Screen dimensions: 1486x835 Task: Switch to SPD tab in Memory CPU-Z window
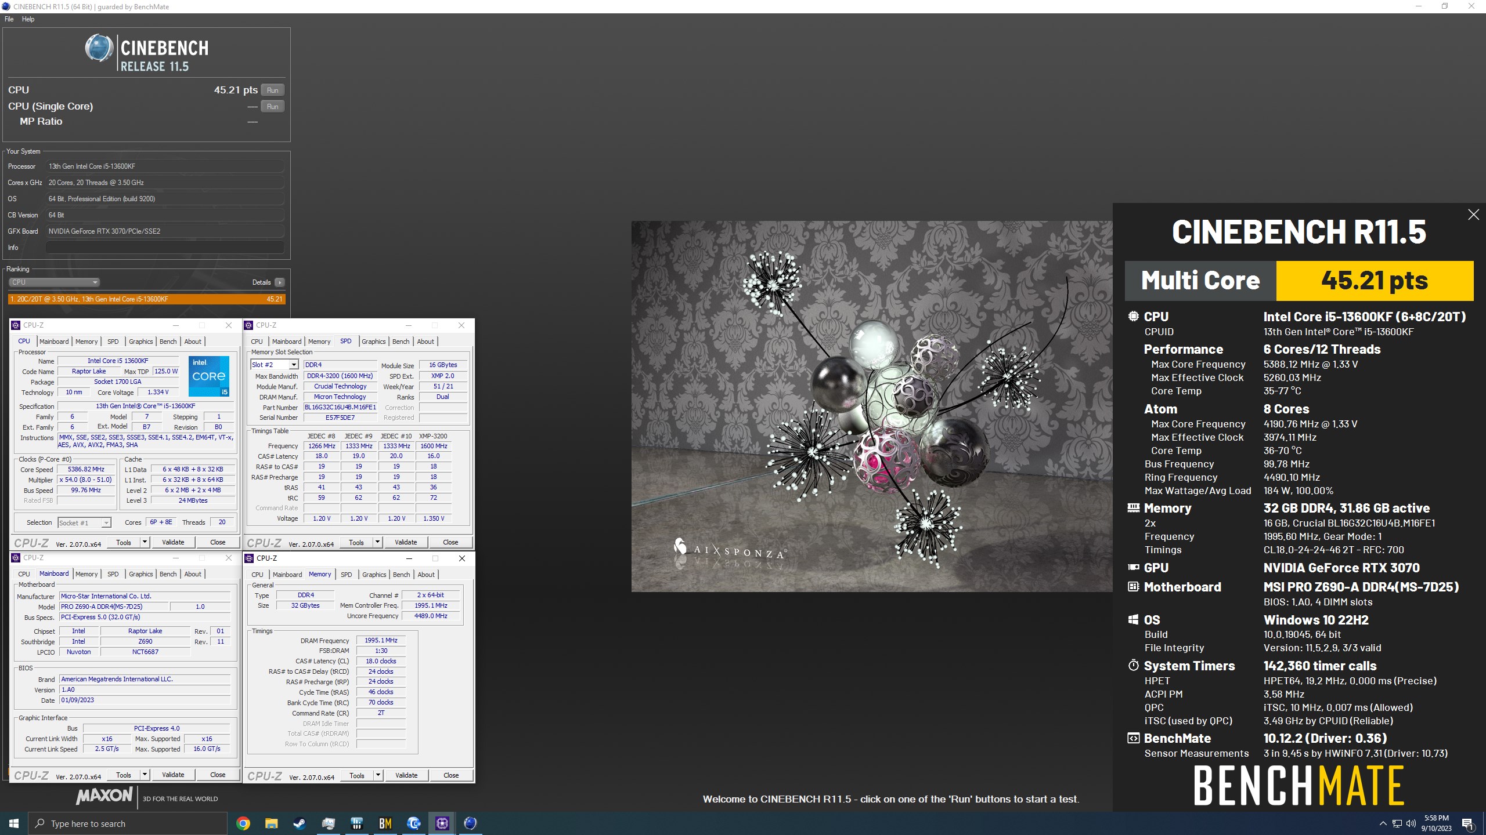tap(346, 575)
